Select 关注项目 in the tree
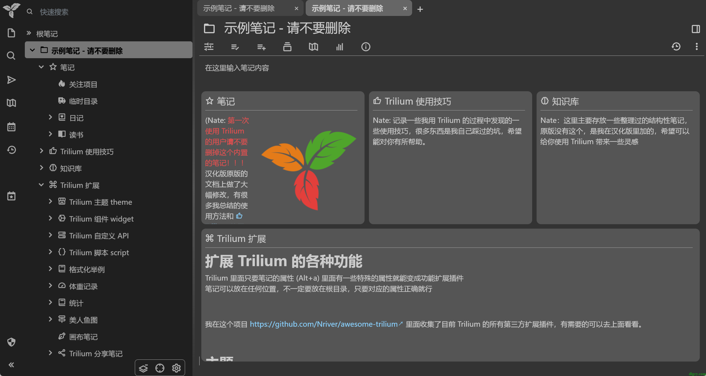This screenshot has width=706, height=376. click(x=83, y=84)
